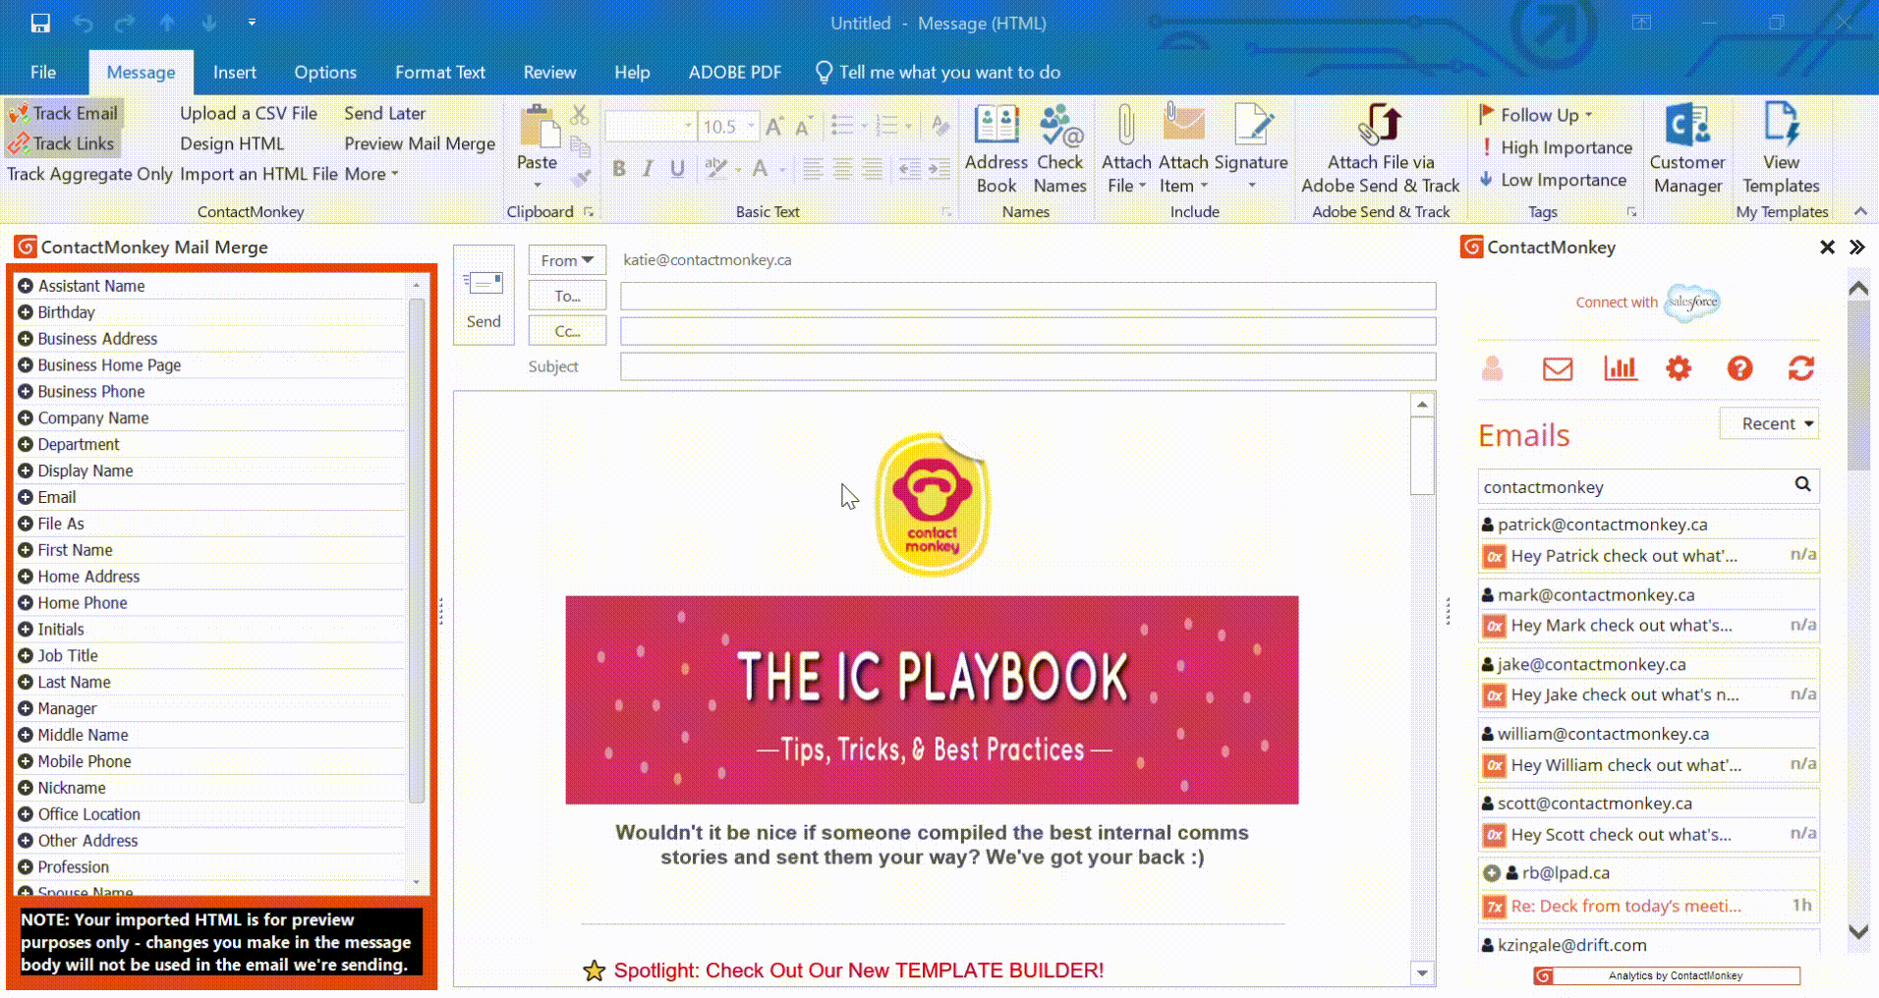
Task: Open the ContactMonkey envelope emails icon
Action: pyautogui.click(x=1558, y=369)
